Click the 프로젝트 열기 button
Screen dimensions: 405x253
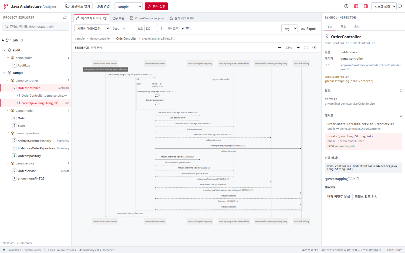[x=78, y=6]
